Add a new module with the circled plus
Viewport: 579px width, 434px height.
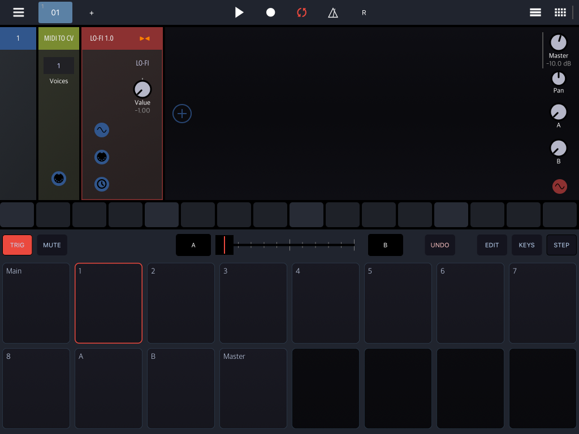[182, 114]
